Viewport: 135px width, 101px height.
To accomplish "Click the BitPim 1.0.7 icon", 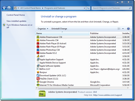I will click(x=38, y=69).
